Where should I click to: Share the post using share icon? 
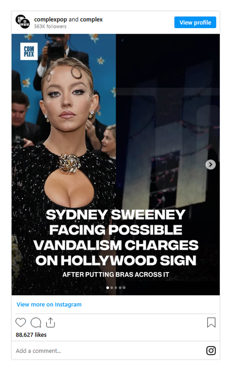pos(50,323)
